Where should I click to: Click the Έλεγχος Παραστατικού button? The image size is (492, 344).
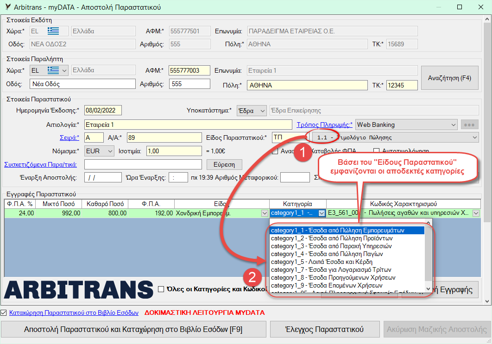point(324,329)
